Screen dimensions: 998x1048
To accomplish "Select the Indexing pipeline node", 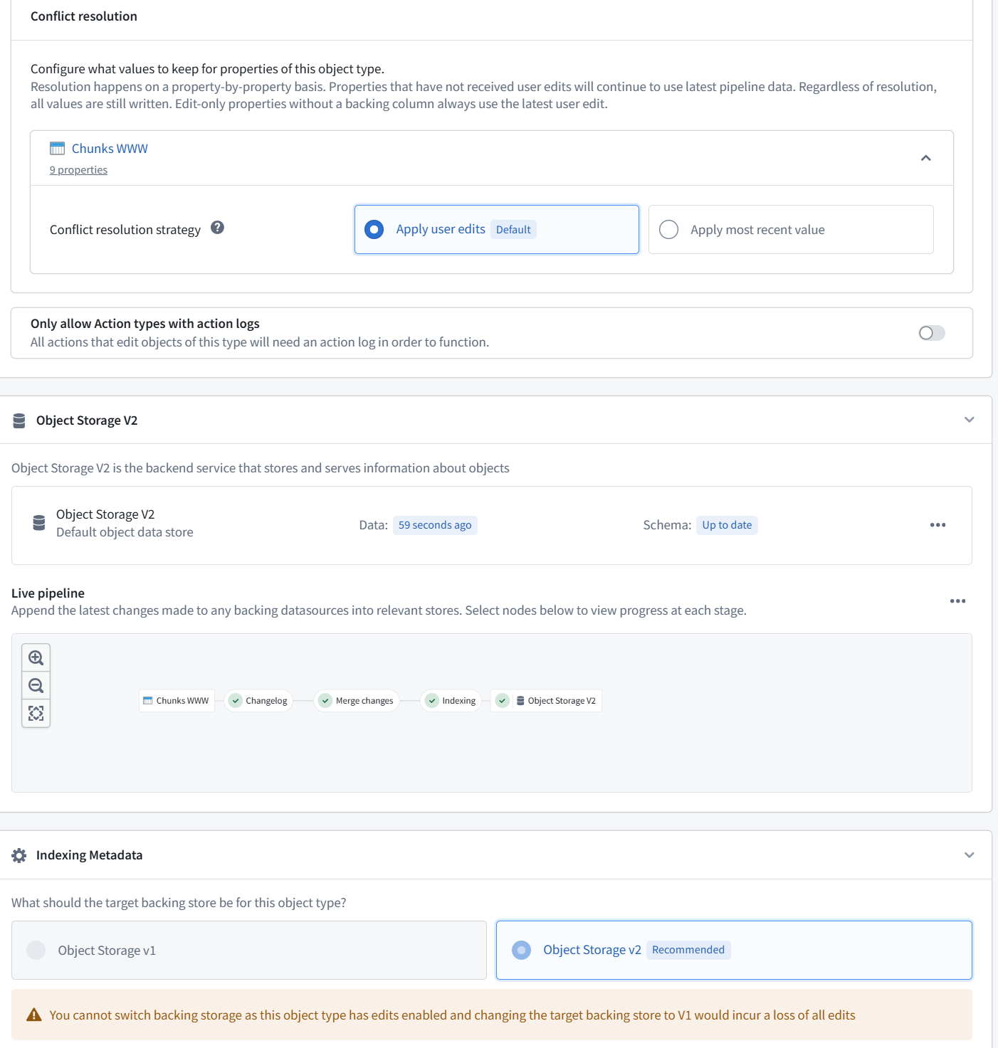I will point(451,701).
